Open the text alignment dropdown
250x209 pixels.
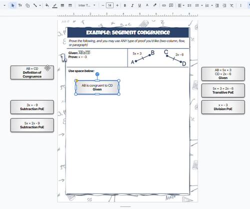[181, 6]
